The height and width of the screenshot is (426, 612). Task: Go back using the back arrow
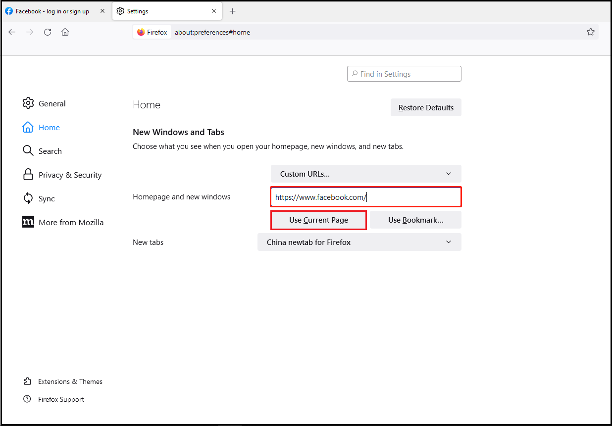point(12,32)
